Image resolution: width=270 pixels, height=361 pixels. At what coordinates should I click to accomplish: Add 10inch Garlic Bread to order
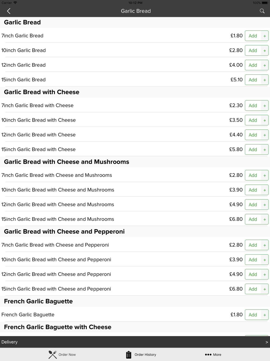click(x=253, y=50)
